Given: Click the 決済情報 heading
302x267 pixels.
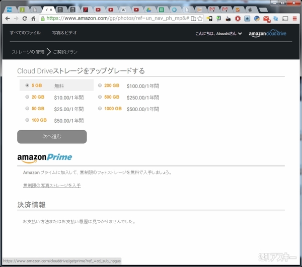Looking at the screenshot, I should click(31, 205).
